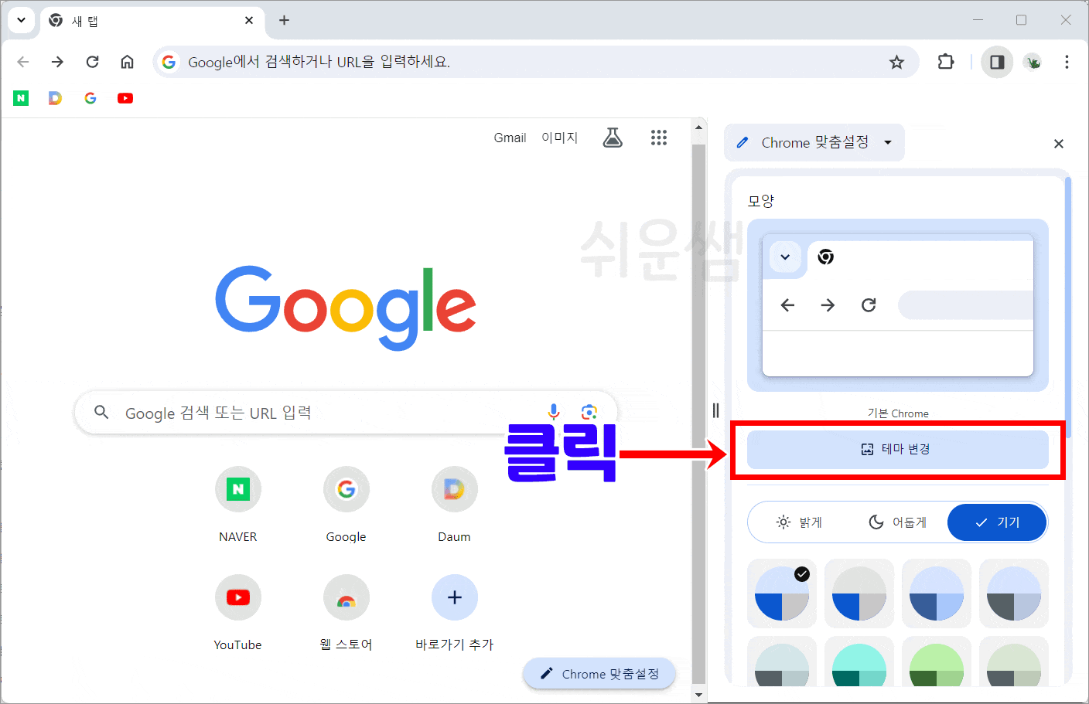Select the 어둡게 dark mode option

point(898,522)
